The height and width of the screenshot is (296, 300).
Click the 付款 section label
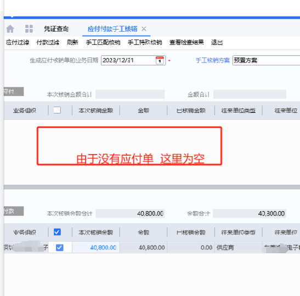tap(14, 211)
